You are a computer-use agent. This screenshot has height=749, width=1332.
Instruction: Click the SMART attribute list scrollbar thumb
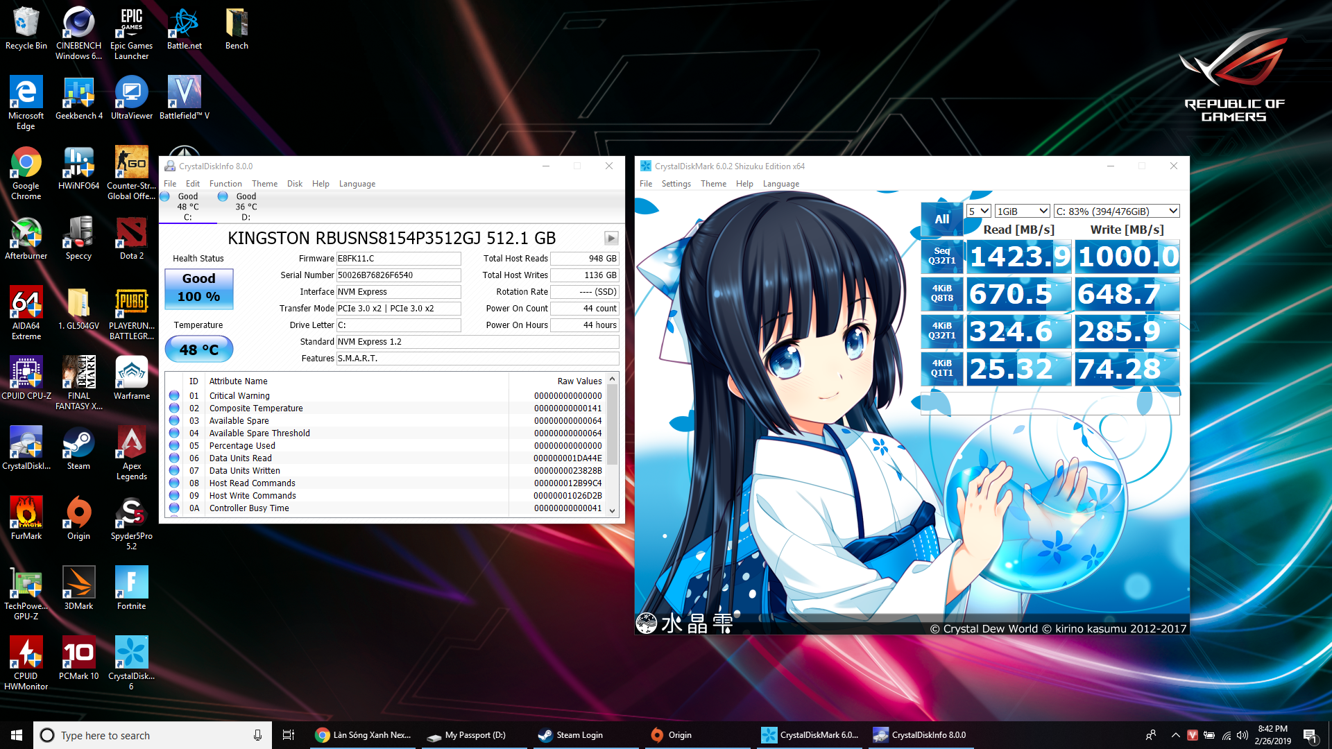pos(612,424)
